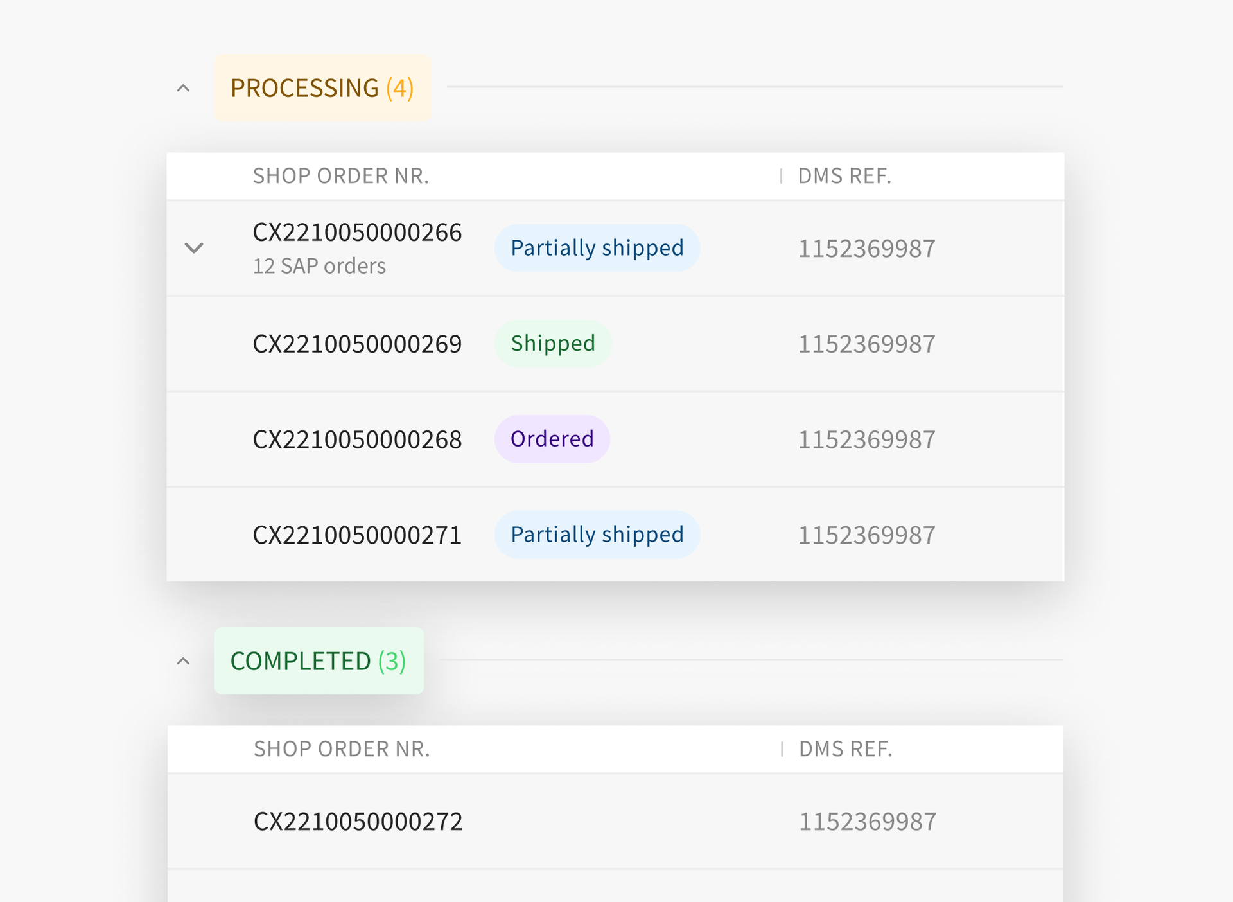Click the Ordered status badge
The width and height of the screenshot is (1233, 902).
(x=552, y=439)
